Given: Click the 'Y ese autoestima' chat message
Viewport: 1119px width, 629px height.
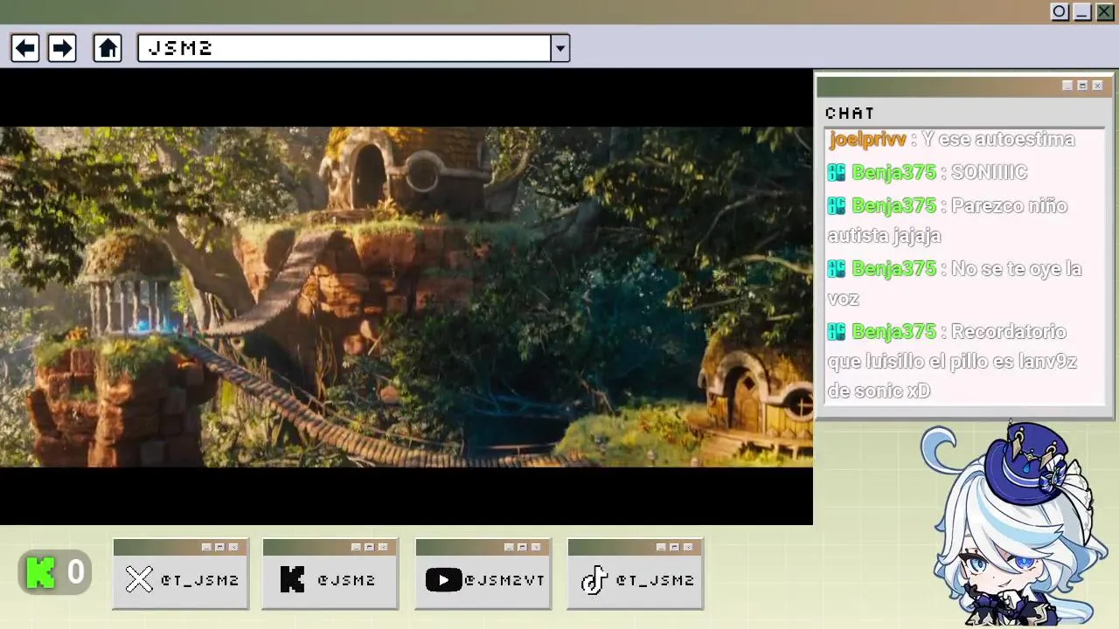Looking at the screenshot, I should pos(997,140).
